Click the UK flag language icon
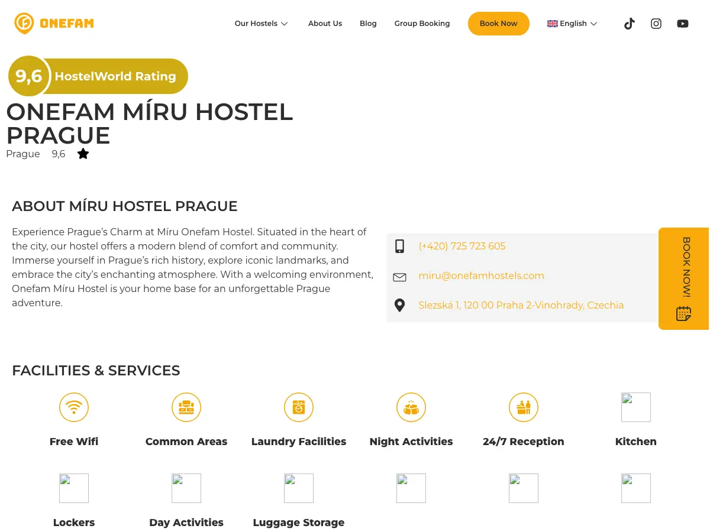 pos(553,24)
